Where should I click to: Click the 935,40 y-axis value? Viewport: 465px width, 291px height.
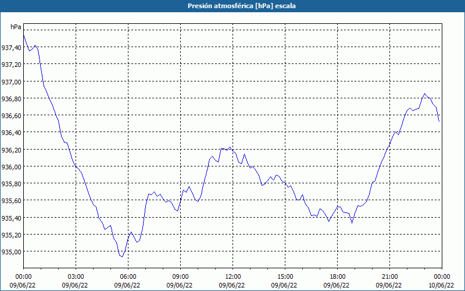tap(11, 218)
